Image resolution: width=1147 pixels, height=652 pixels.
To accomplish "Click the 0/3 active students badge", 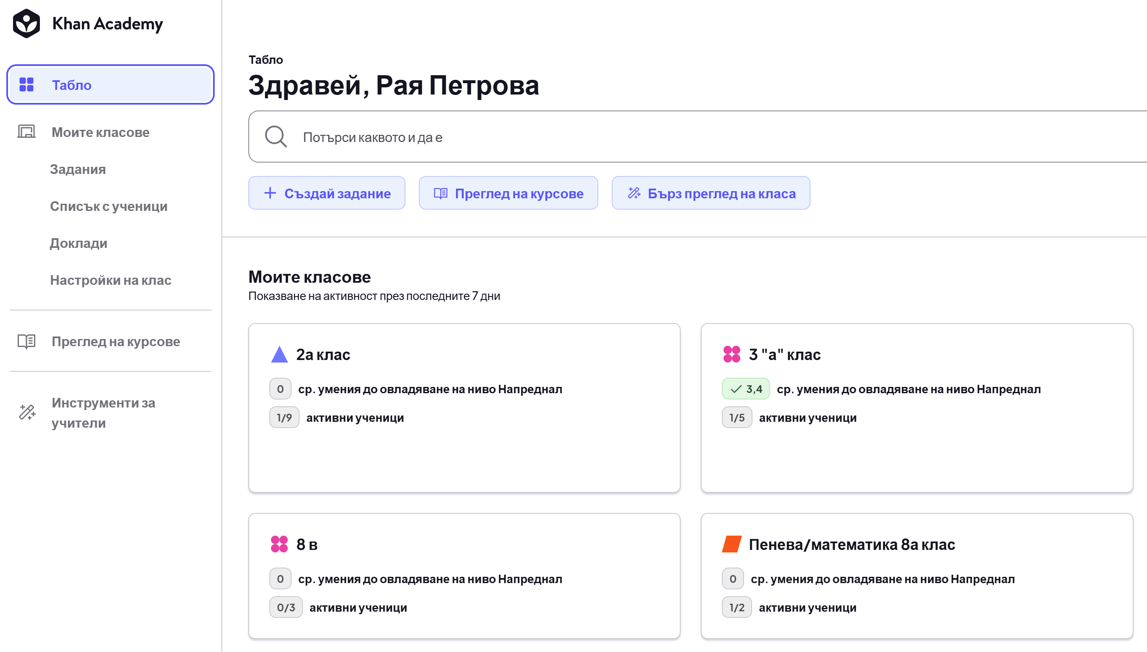I will (x=286, y=607).
